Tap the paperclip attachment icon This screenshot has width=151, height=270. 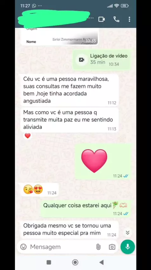(98, 247)
